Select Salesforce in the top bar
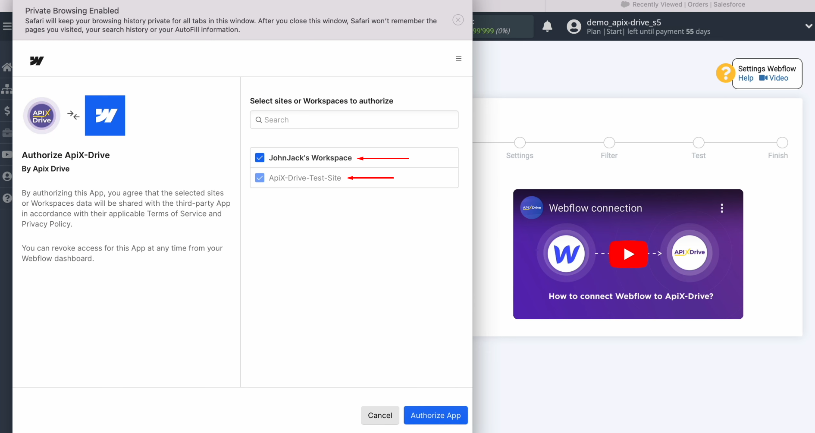 click(729, 4)
